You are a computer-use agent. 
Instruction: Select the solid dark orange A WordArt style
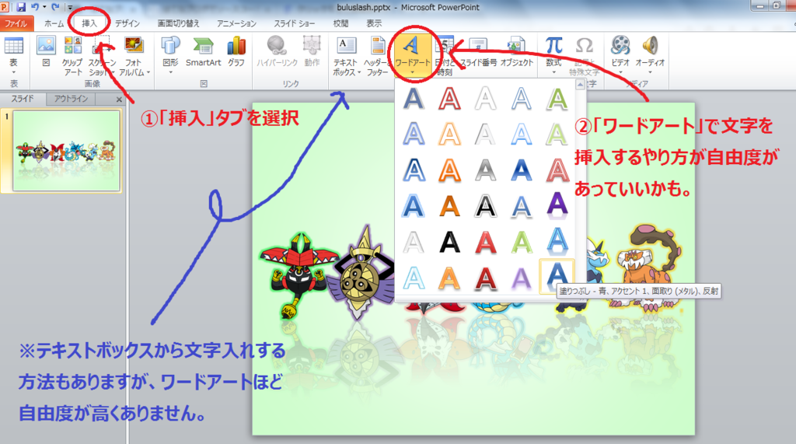coord(450,206)
